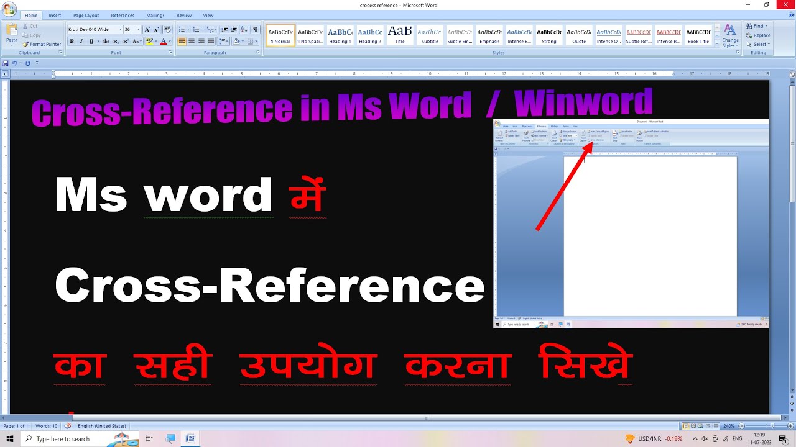This screenshot has height=447, width=796.
Task: Open the font name combo box
Action: coord(95,29)
